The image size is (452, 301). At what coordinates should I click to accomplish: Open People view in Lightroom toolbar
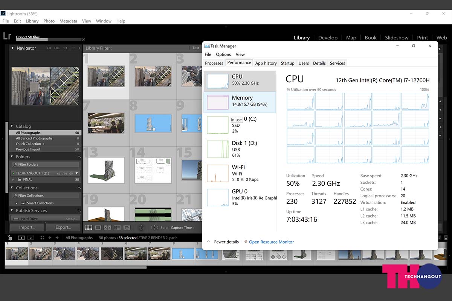pos(127,227)
